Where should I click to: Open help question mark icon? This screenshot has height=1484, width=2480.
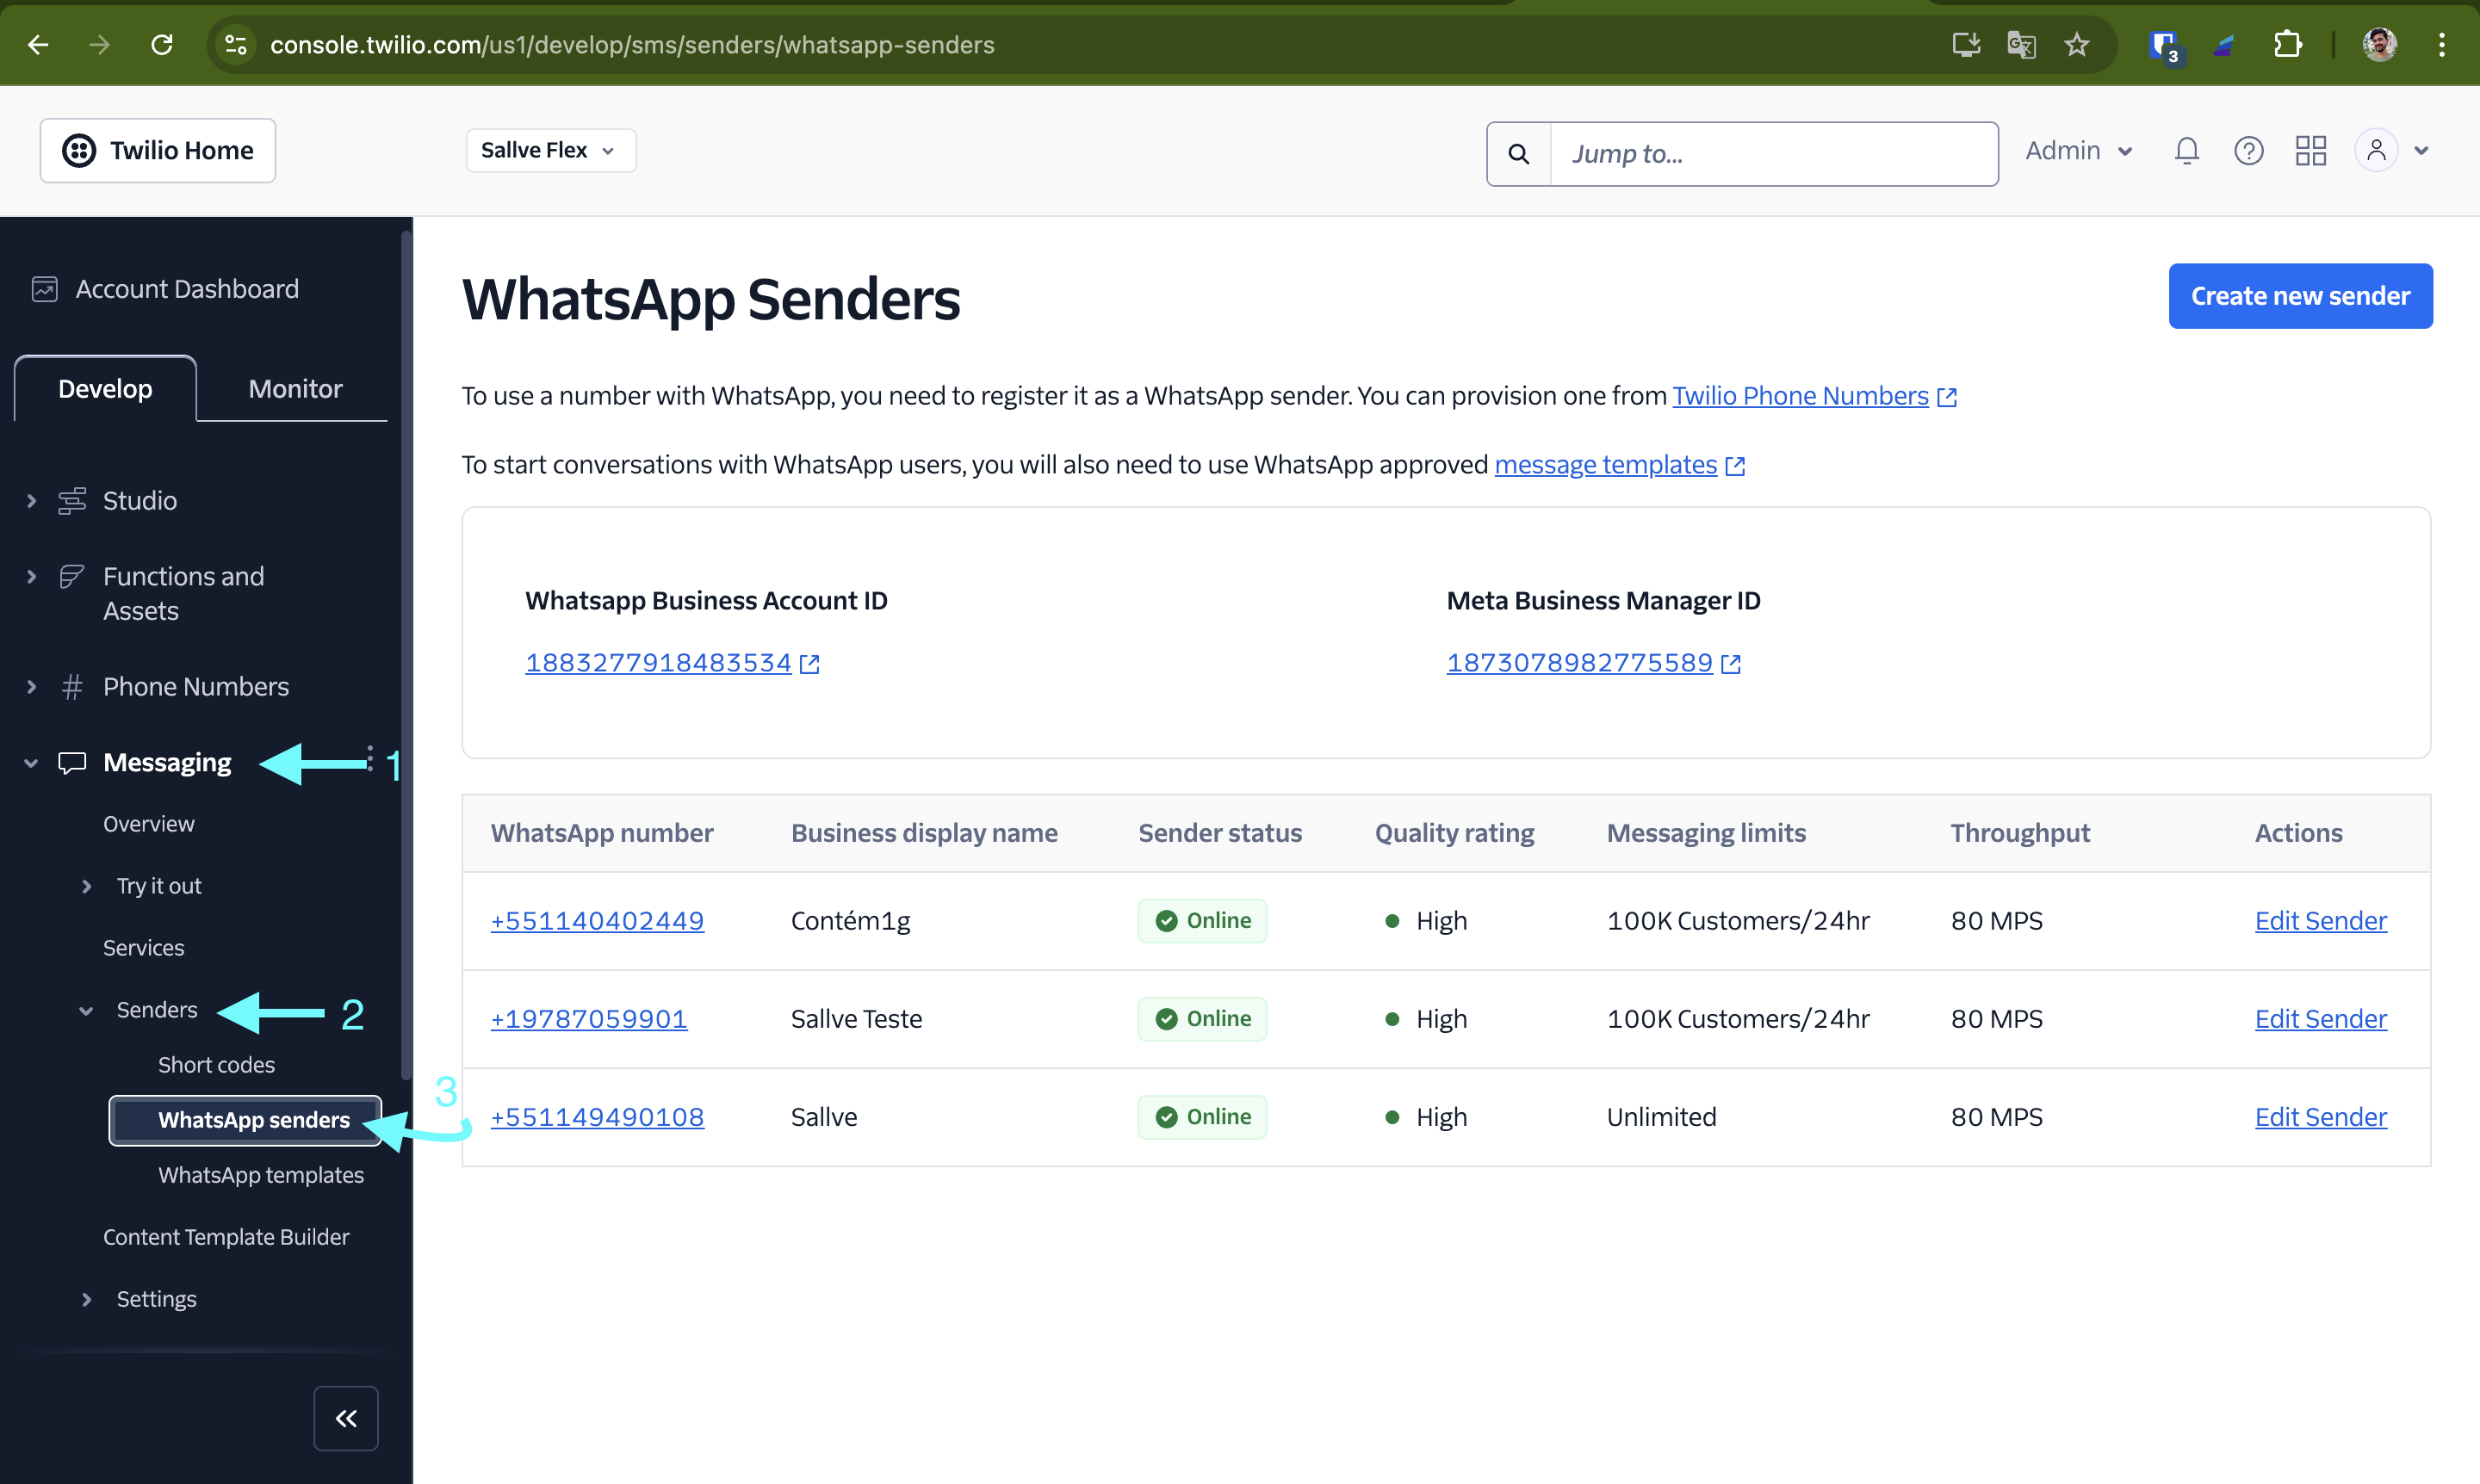tap(2249, 151)
